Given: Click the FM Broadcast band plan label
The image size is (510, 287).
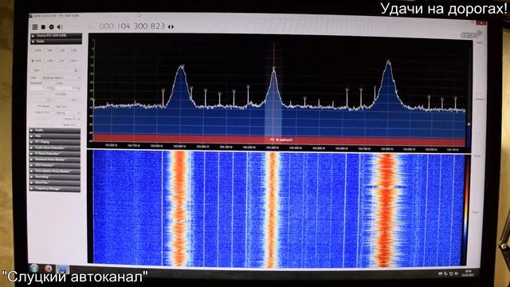Looking at the screenshot, I should (x=281, y=140).
